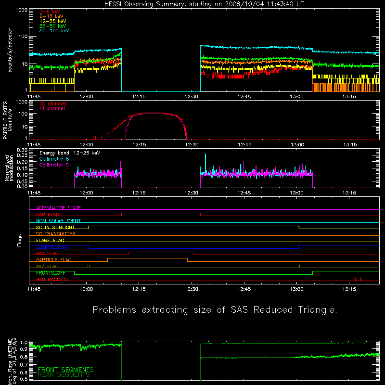Select the SC_IN_SUNLIGHT flag label
This screenshot has width=385, height=385.
click(55, 227)
